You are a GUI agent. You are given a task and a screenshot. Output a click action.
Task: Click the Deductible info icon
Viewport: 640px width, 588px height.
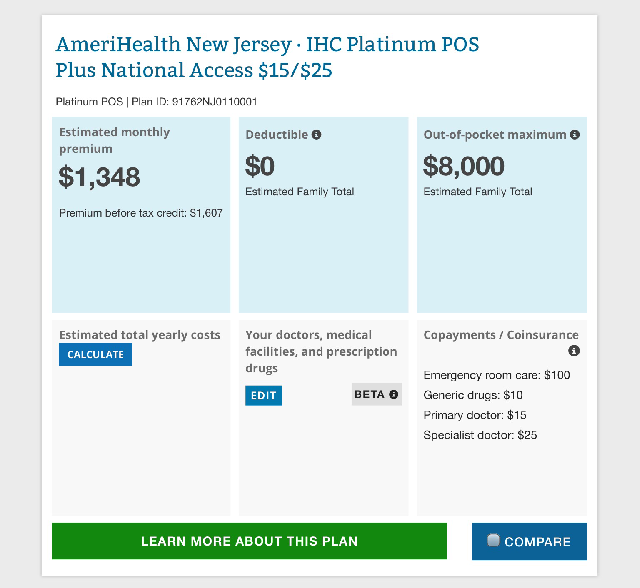(x=317, y=135)
